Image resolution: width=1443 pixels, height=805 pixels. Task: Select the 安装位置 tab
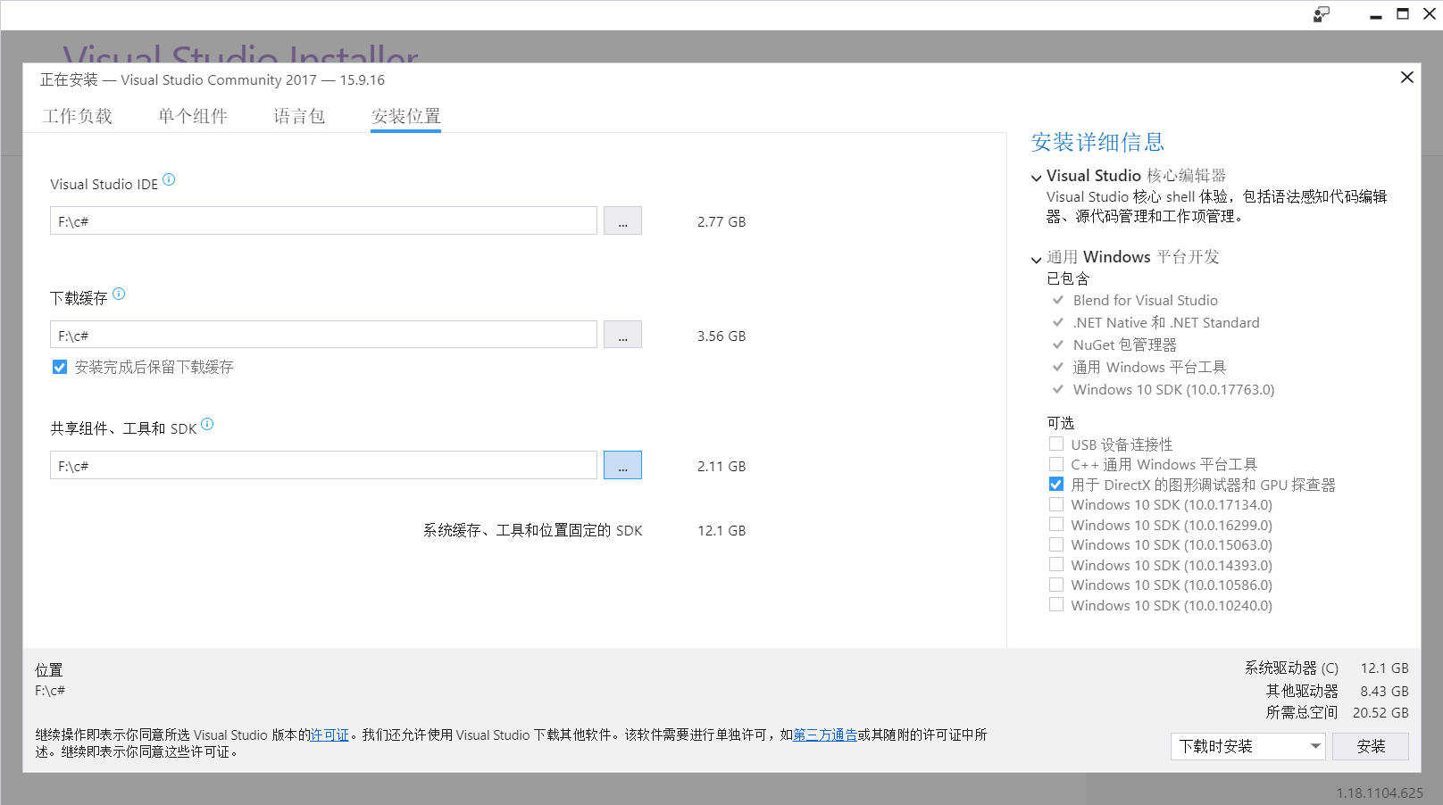[406, 116]
